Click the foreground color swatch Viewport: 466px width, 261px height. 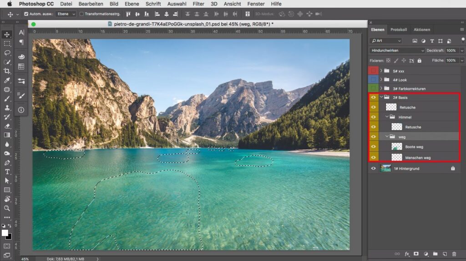coord(5,233)
